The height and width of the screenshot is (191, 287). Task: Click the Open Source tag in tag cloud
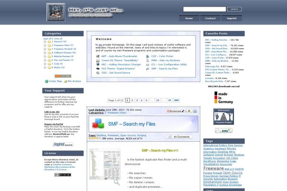coord(232,173)
